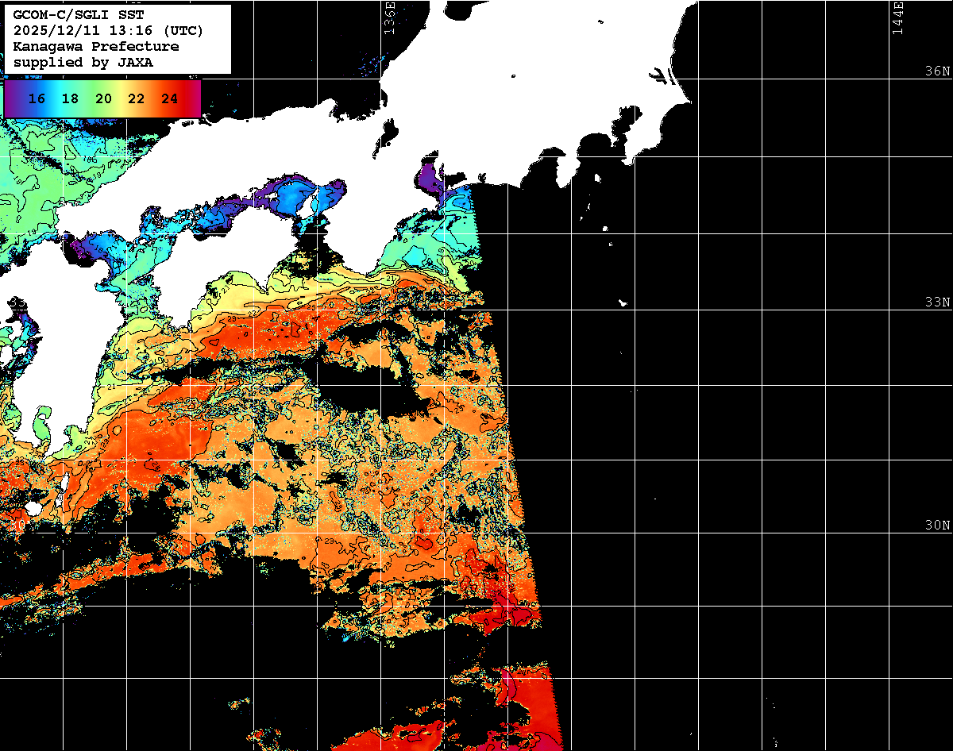The height and width of the screenshot is (751, 953).
Task: Click the 136E longitude label
Action: coord(388,15)
